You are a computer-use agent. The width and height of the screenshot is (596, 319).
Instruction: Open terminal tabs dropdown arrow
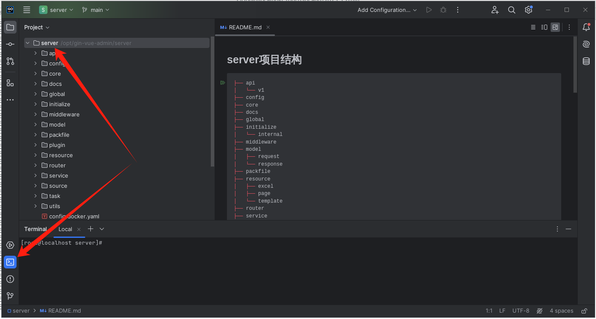102,229
